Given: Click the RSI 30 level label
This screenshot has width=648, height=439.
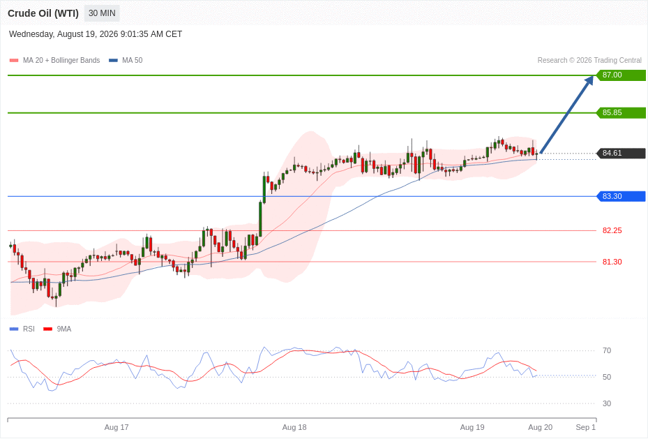Looking at the screenshot, I should point(607,404).
